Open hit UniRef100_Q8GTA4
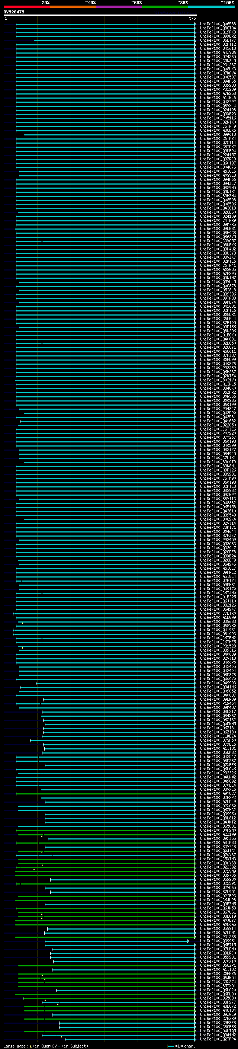The width and height of the screenshot is (238, 1049). click(x=218, y=28)
